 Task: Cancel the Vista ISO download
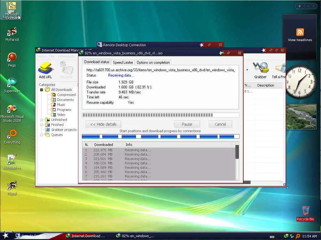click(220, 124)
